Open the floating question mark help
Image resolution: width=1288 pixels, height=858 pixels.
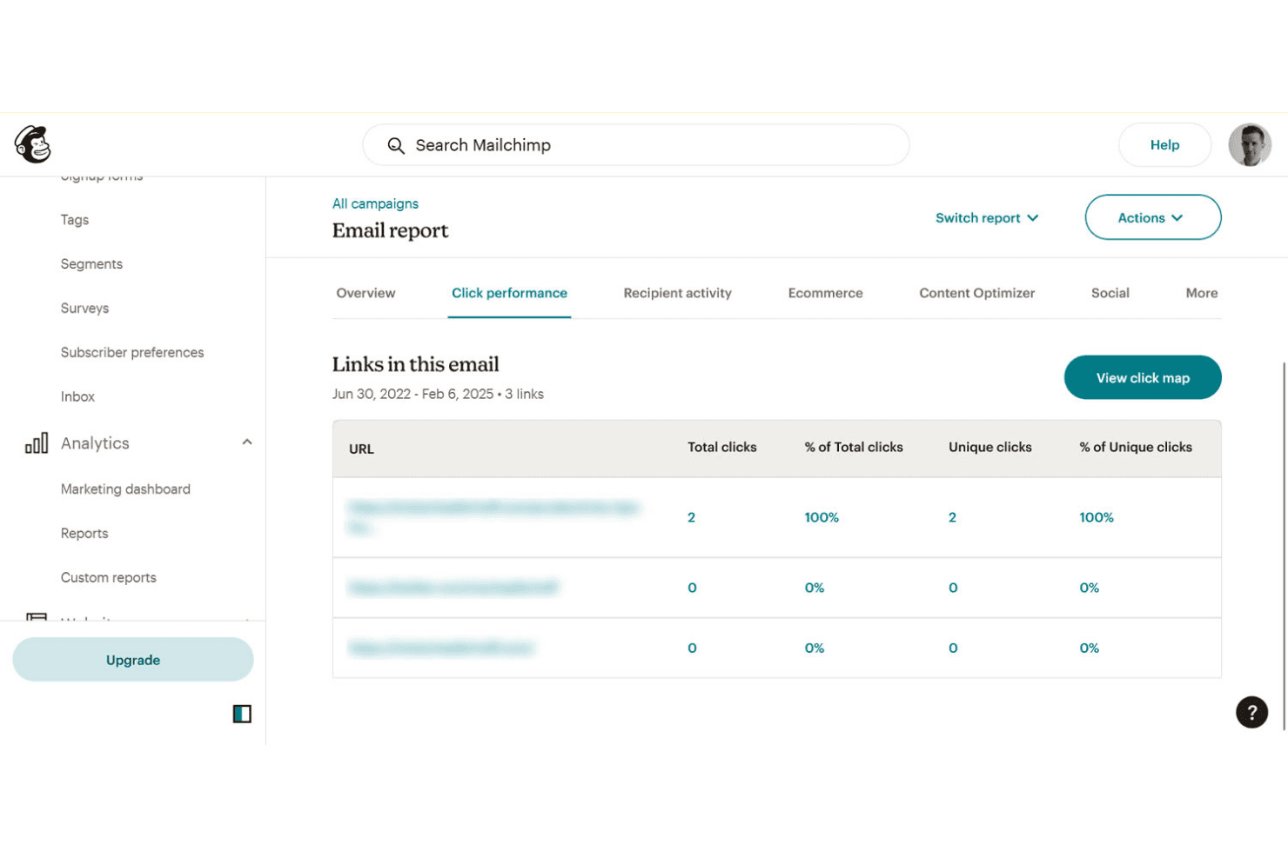pos(1251,712)
